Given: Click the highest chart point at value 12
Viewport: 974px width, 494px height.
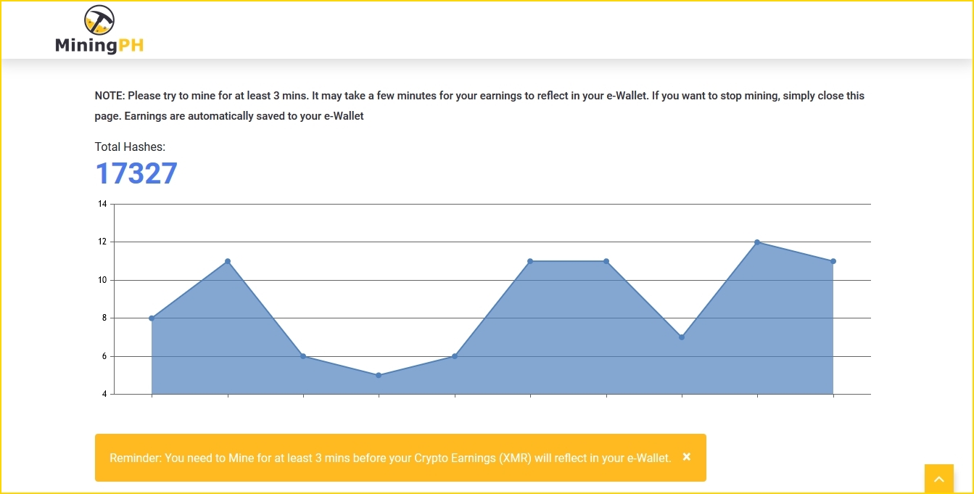Looking at the screenshot, I should tap(757, 242).
